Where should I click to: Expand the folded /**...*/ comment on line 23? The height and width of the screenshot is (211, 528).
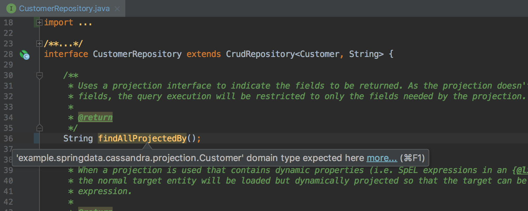pos(39,44)
